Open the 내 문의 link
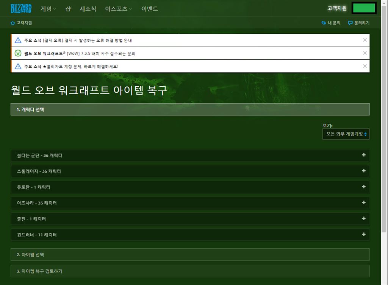The width and height of the screenshot is (388, 285). point(334,23)
